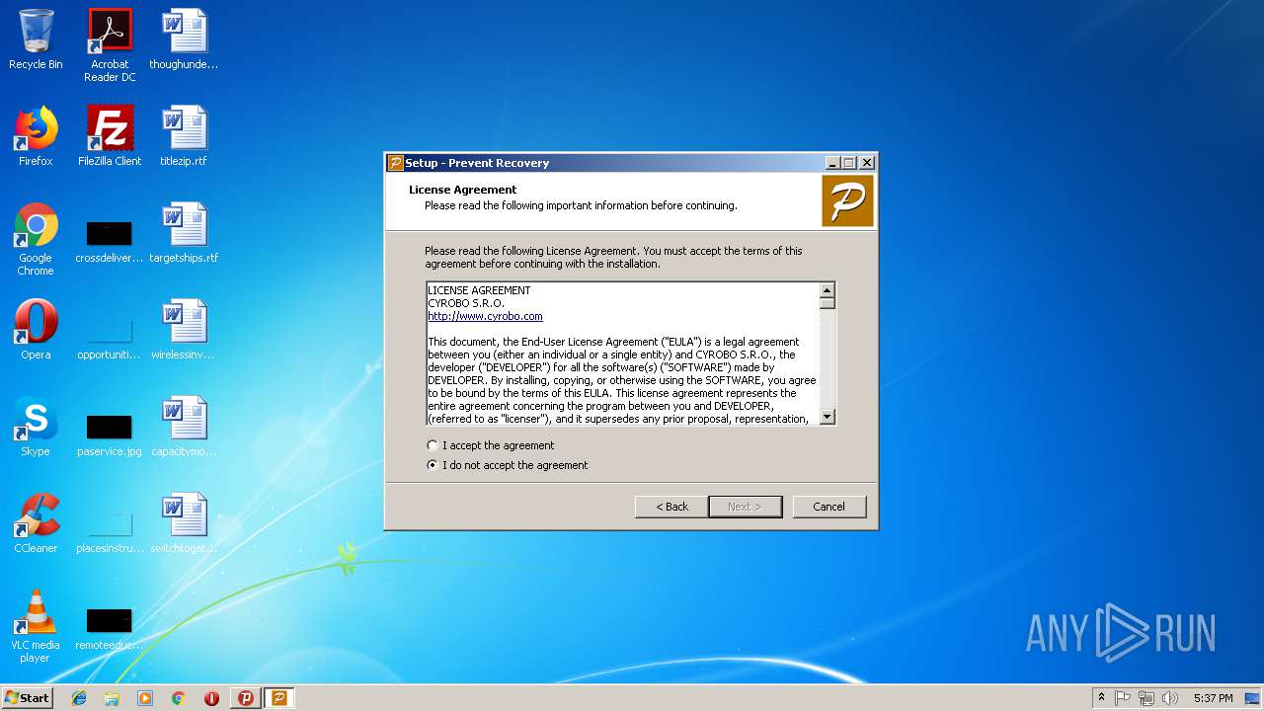
Task: Launch Acrobat Reader DC shortcut
Action: point(110,45)
